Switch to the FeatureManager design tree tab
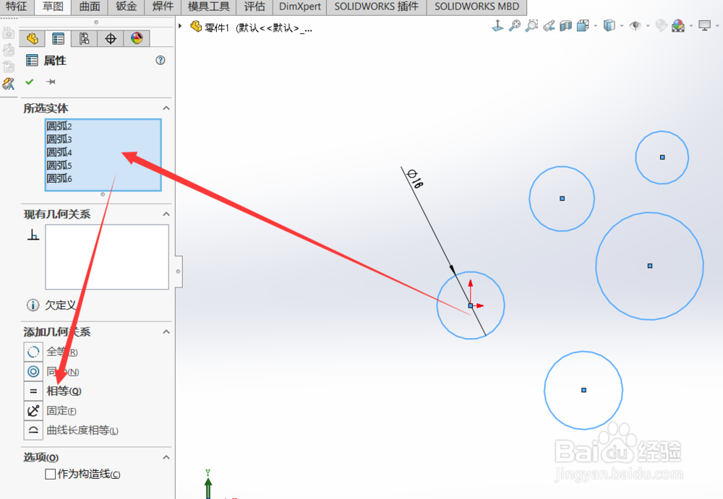 pyautogui.click(x=33, y=40)
